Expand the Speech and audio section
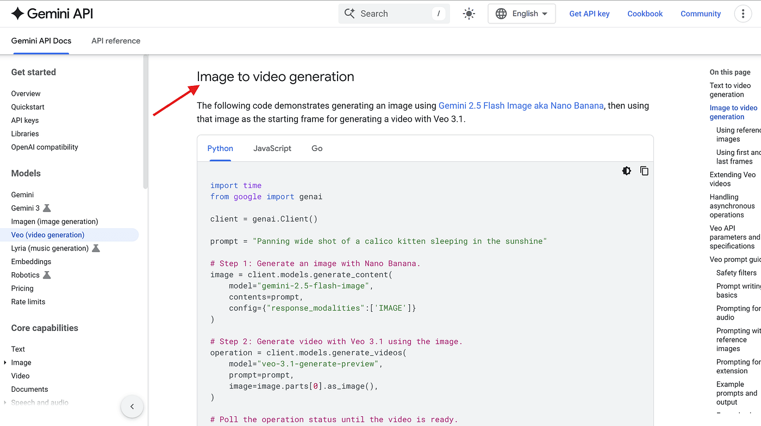Screen dimensions: 761x426 [x=5, y=403]
